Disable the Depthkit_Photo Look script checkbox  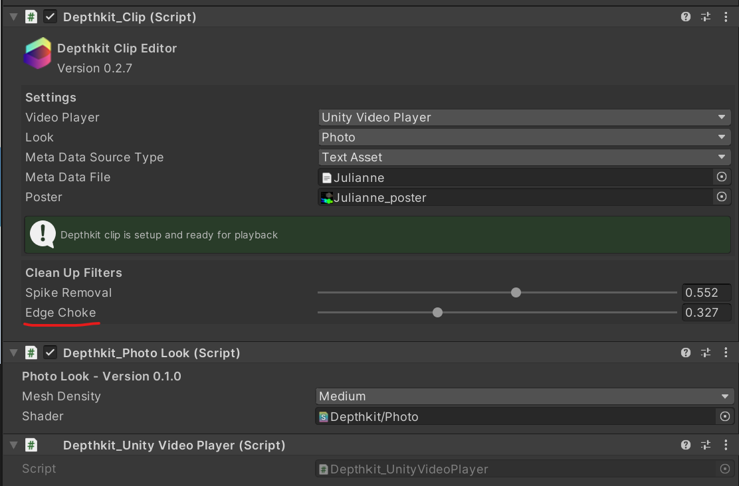(51, 353)
